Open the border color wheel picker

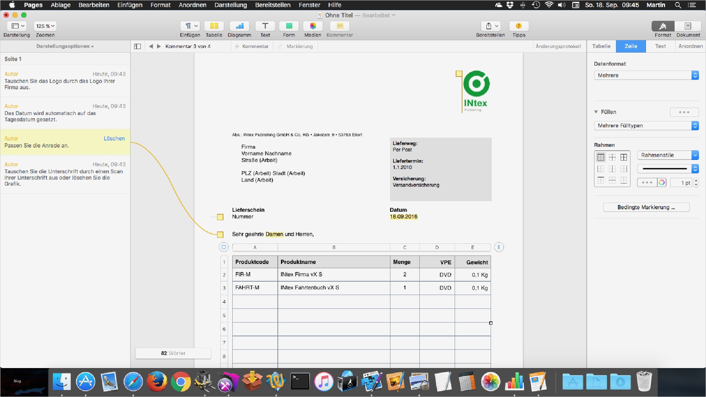coord(662,182)
